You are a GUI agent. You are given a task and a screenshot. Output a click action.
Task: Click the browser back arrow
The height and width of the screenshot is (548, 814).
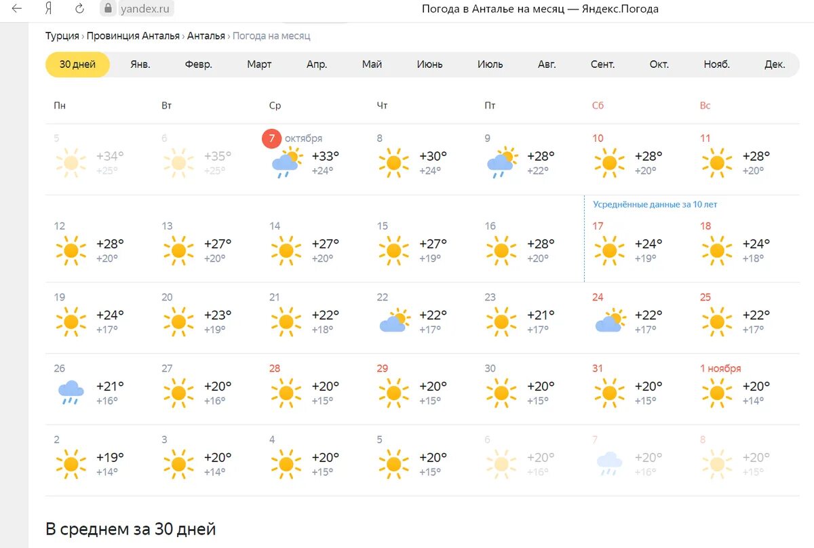(17, 9)
